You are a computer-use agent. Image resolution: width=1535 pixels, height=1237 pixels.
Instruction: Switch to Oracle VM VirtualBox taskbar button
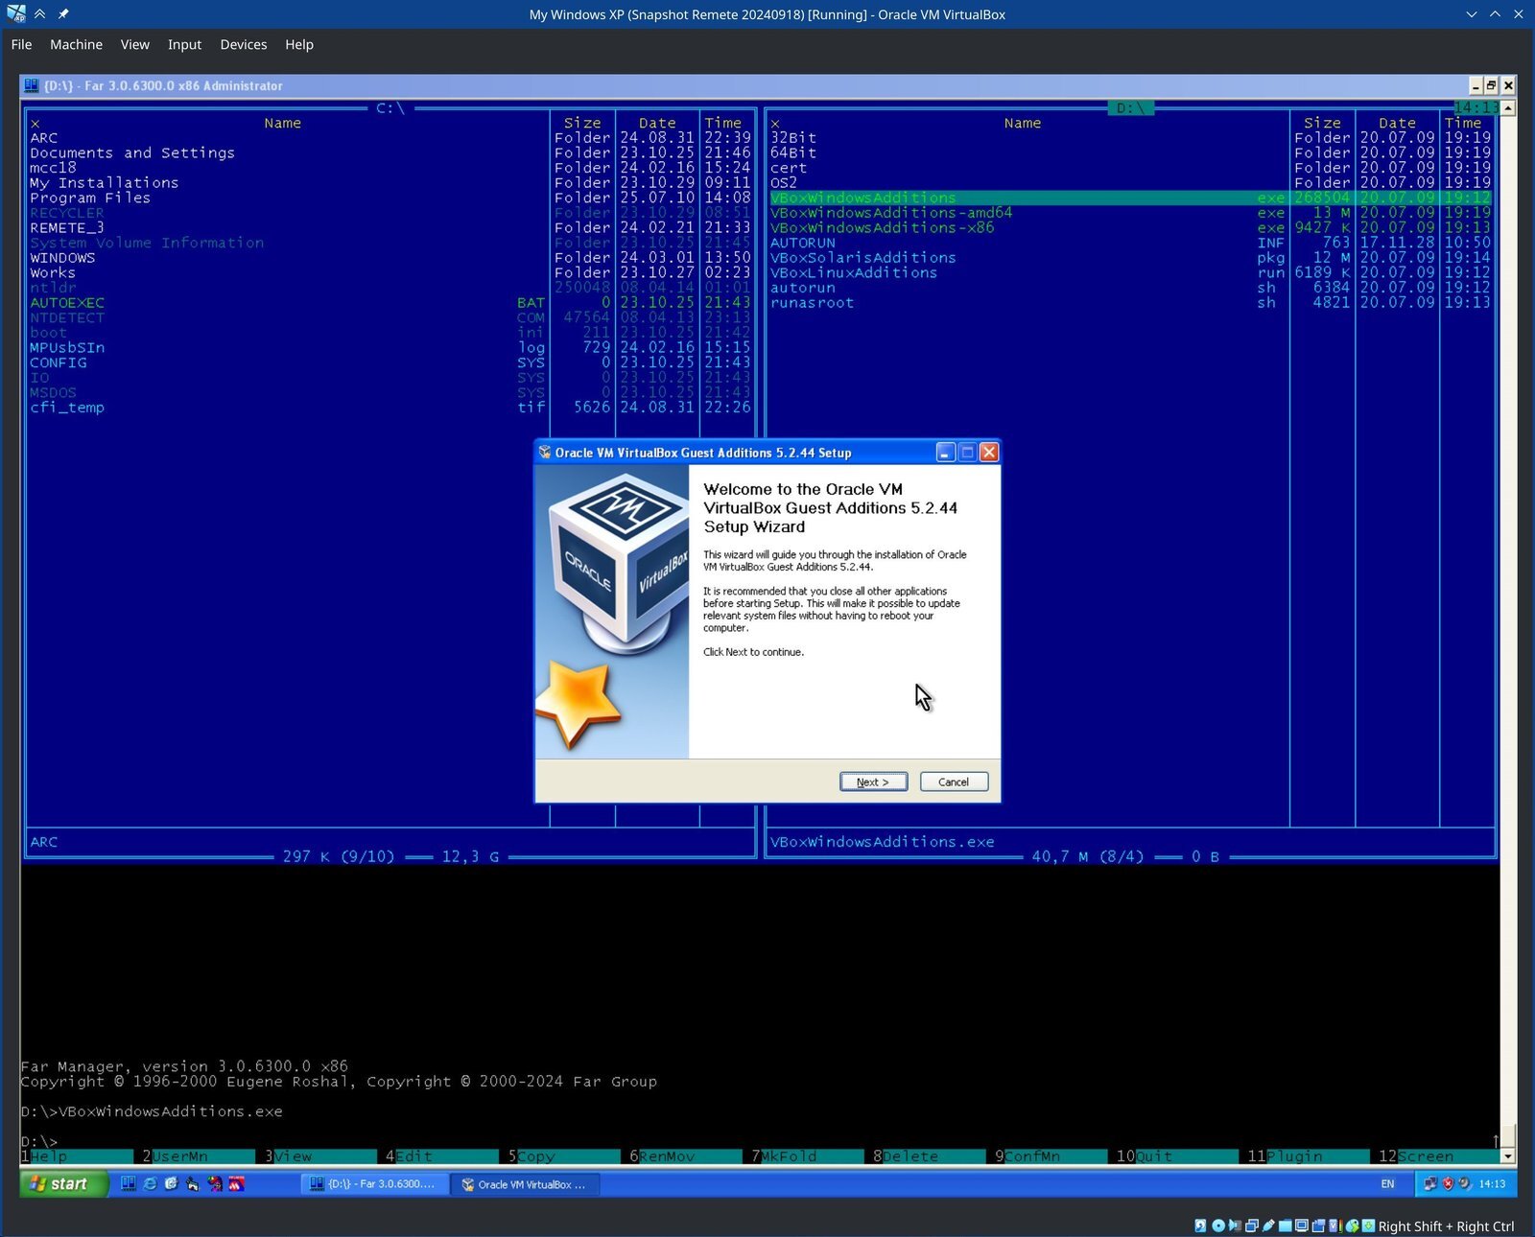[x=526, y=1184]
